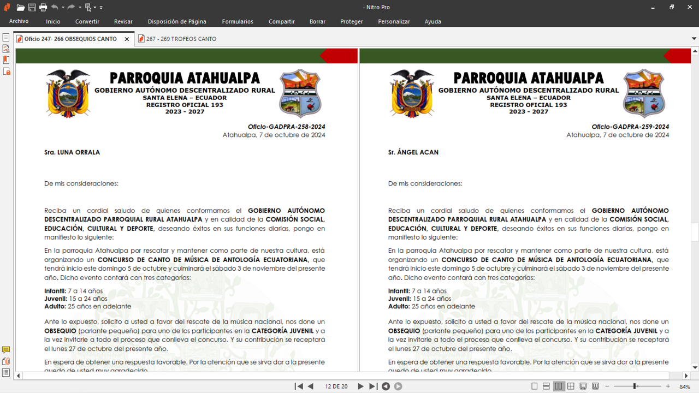The image size is (699, 393).
Task: Enable continuous scrolling page view
Action: (x=547, y=386)
